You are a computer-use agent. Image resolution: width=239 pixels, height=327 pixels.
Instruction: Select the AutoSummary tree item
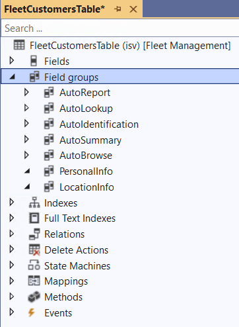coord(90,140)
